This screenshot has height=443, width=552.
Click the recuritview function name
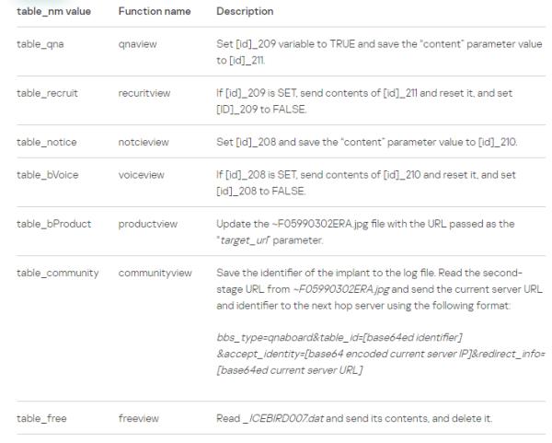tap(144, 93)
